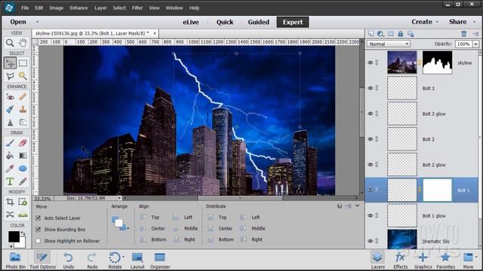
Task: Hide the Bolt 3 glow layer
Action: tap(371, 114)
